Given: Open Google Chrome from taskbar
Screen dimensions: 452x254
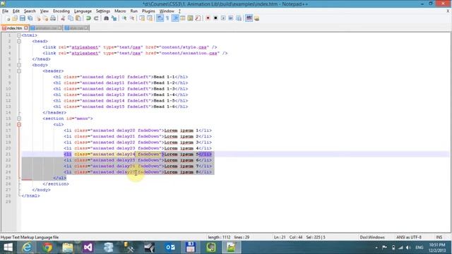Looking at the screenshot, I should (47, 248).
